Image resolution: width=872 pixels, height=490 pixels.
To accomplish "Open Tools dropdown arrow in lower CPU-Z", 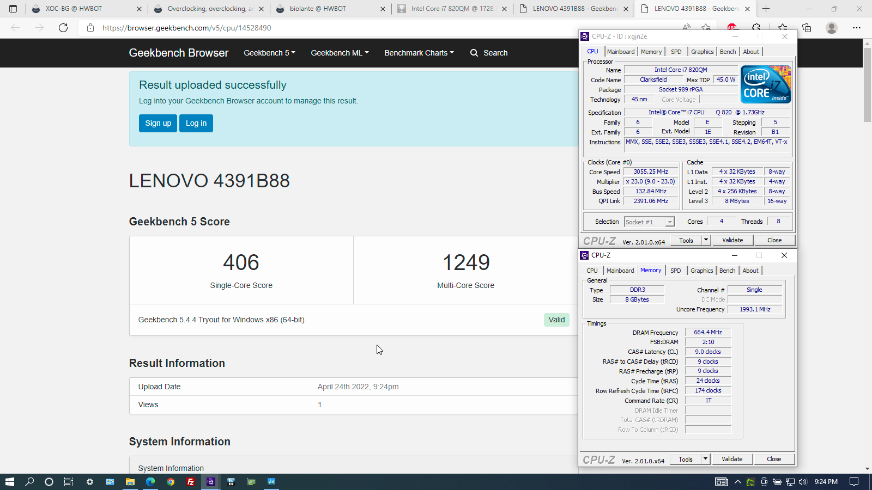I will click(705, 459).
